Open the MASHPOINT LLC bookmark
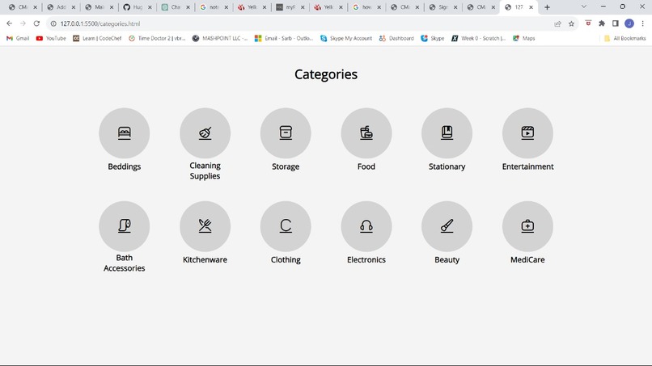 220,38
